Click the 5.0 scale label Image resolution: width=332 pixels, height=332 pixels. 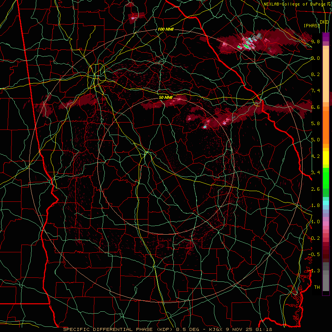pos(315,140)
